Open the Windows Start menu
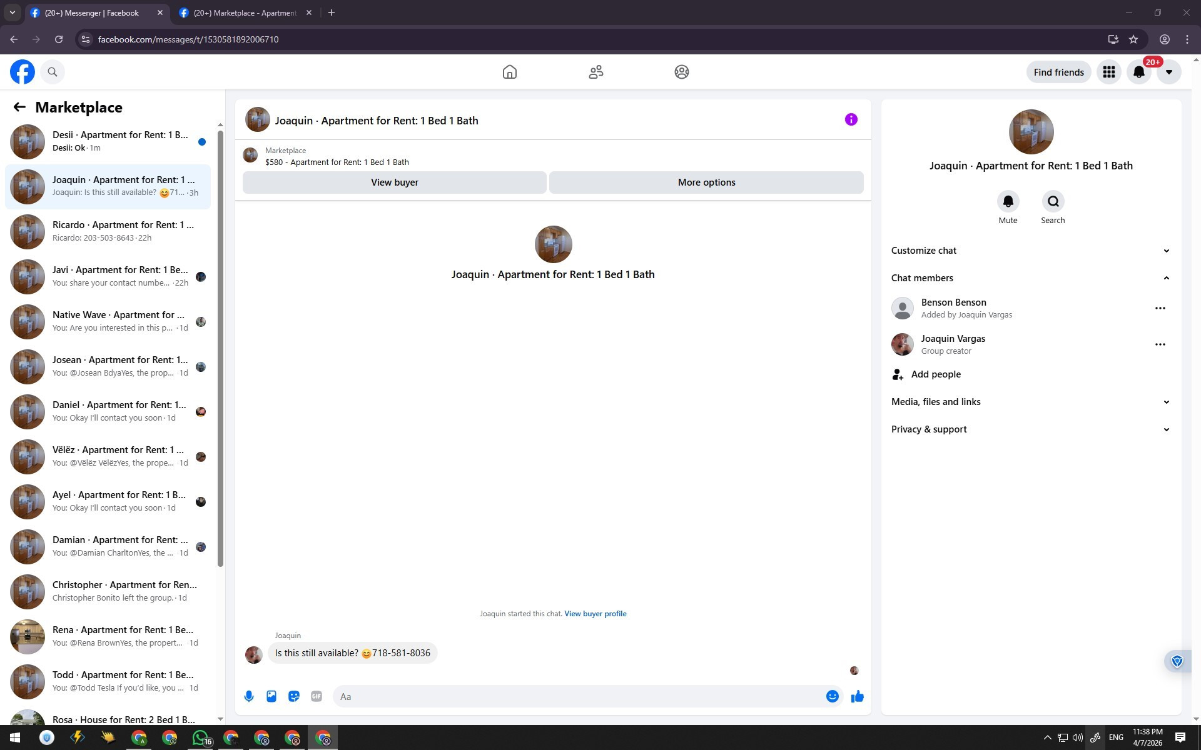Image resolution: width=1201 pixels, height=750 pixels. (x=14, y=737)
